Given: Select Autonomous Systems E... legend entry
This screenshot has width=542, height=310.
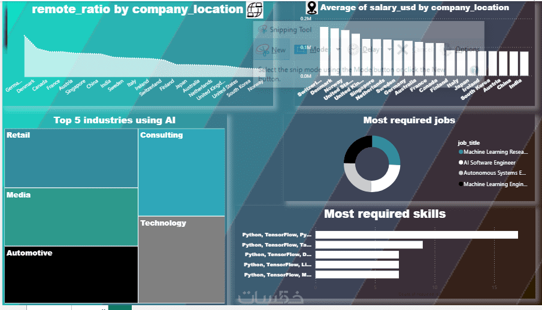Looking at the screenshot, I should [492, 173].
